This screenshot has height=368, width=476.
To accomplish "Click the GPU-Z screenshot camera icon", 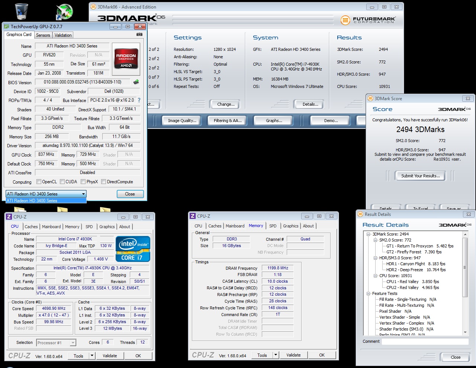I will [x=139, y=34].
